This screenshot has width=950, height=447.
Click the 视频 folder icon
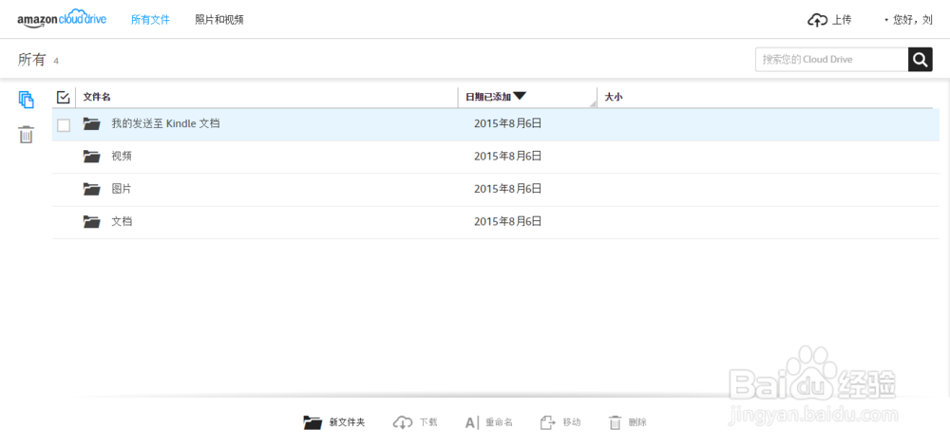tap(91, 157)
